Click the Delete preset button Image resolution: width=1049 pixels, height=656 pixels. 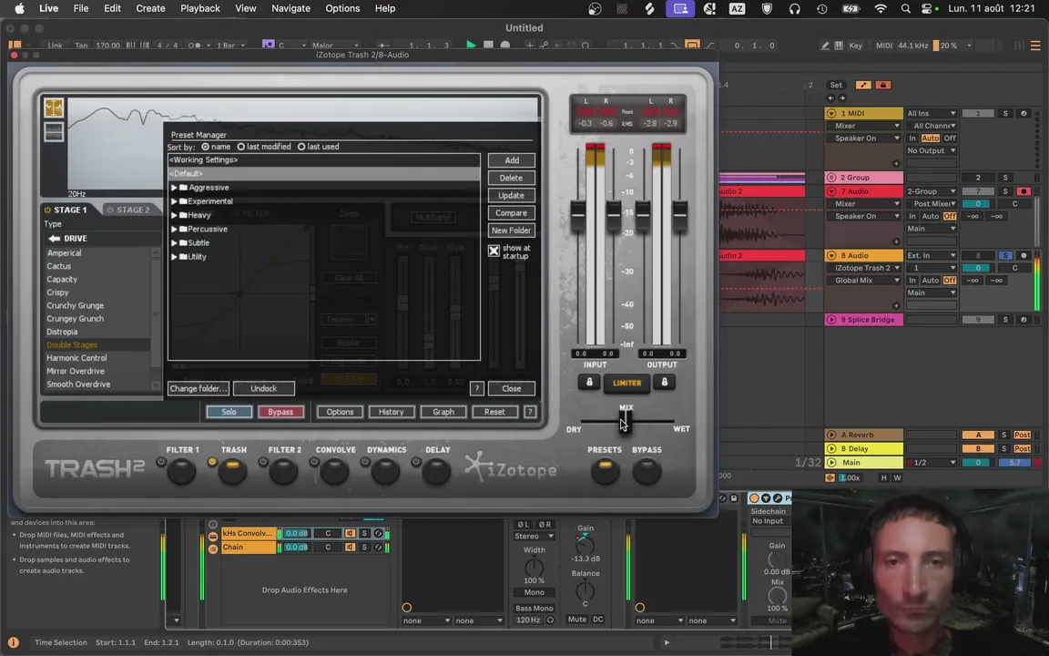tap(511, 178)
